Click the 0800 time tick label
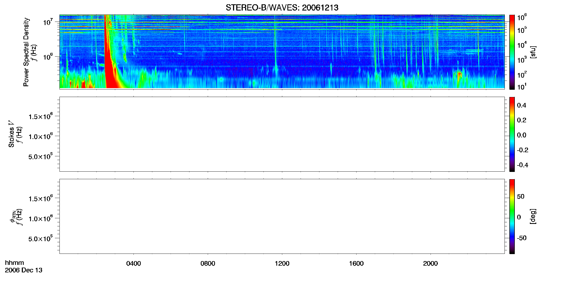The image size is (564, 291). coord(208,264)
